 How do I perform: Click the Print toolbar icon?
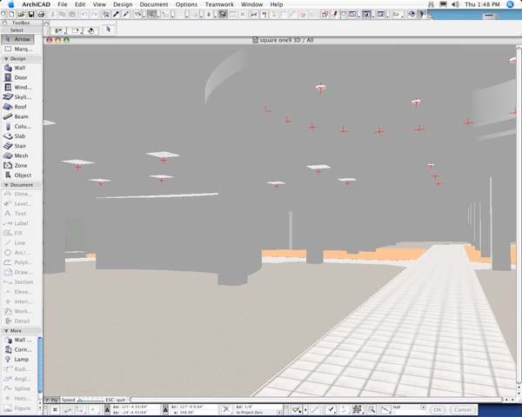(41, 14)
